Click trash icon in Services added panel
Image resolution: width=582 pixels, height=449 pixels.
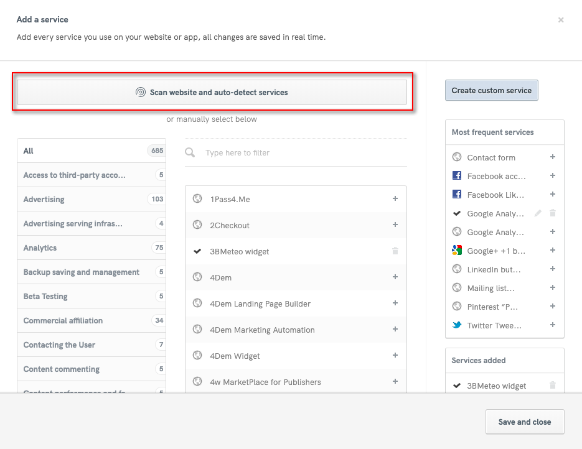coord(553,386)
